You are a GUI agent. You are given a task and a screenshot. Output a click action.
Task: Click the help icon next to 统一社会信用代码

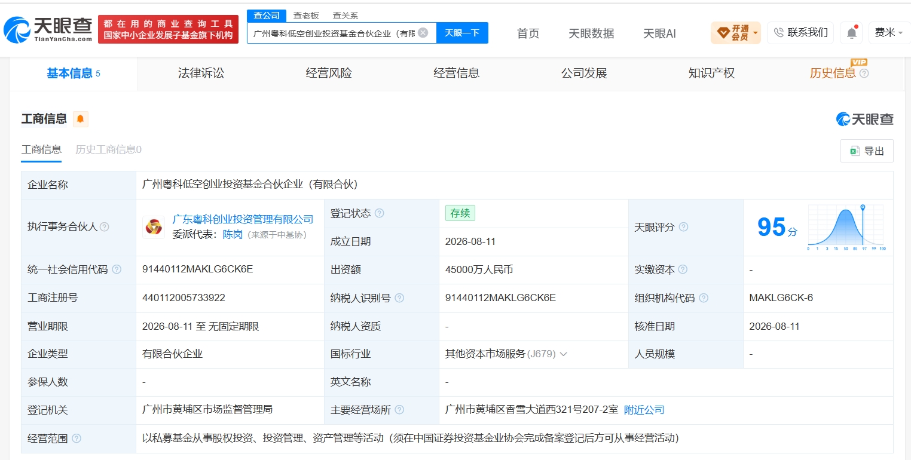point(117,269)
